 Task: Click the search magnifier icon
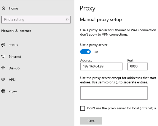(x=67, y=20)
